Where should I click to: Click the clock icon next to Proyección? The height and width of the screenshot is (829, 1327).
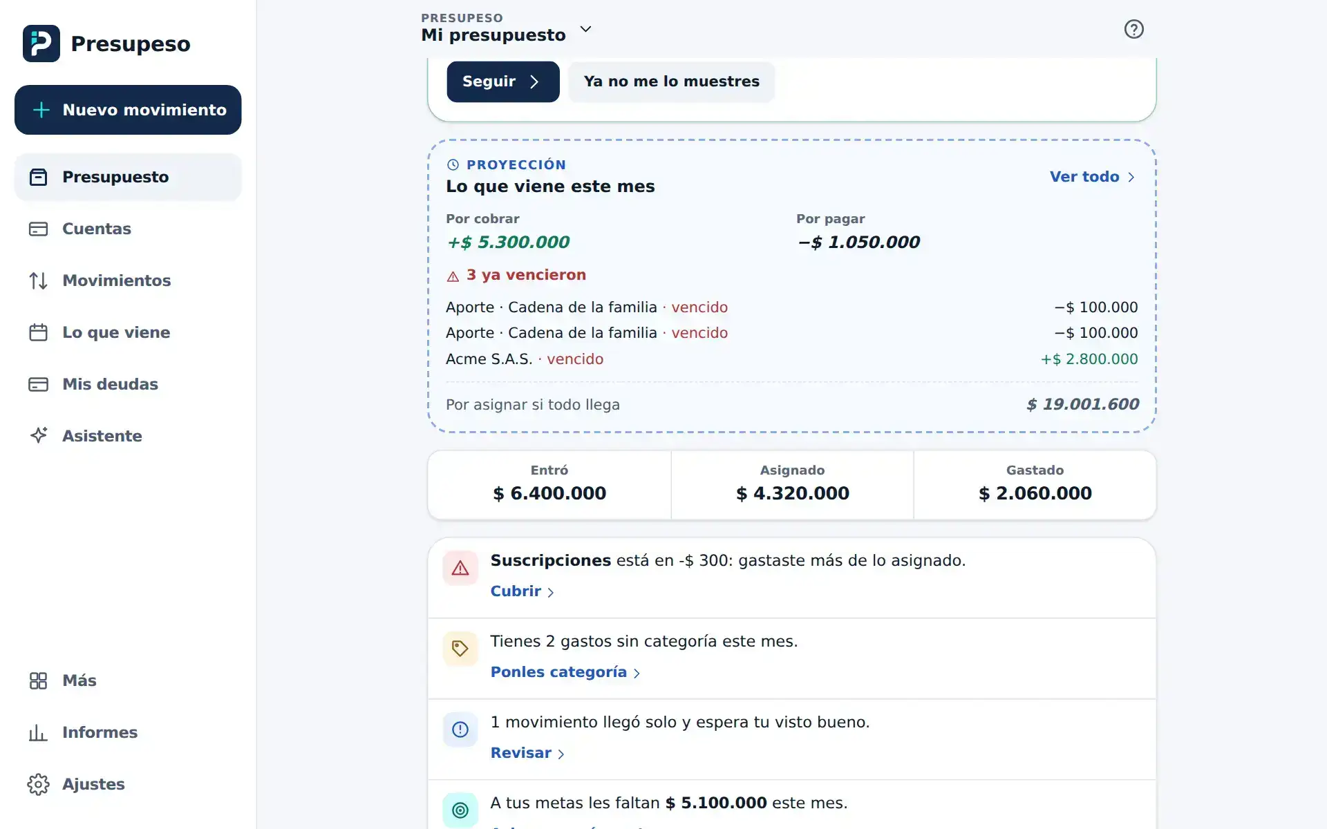(453, 164)
